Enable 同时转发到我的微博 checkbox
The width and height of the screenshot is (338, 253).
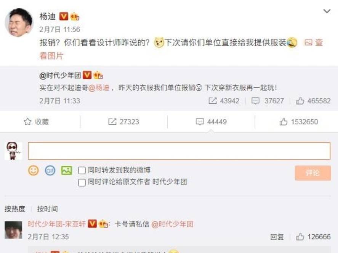point(82,171)
